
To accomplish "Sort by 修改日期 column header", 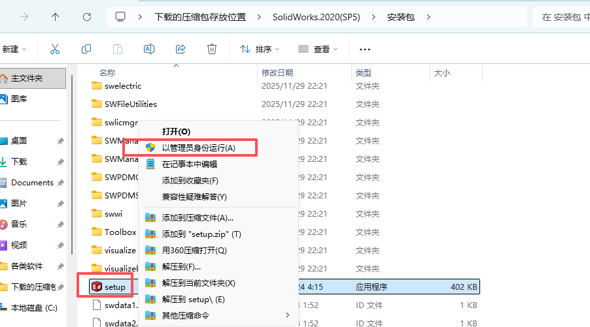I will click(277, 72).
